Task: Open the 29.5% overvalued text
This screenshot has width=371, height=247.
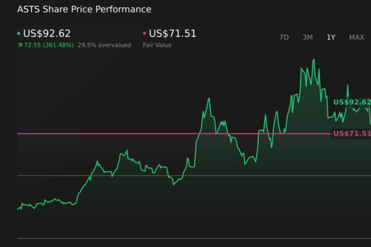Action: click(104, 45)
